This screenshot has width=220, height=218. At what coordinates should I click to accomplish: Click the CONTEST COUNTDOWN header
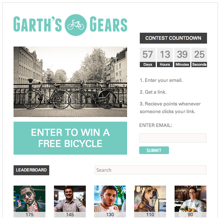coord(173,38)
